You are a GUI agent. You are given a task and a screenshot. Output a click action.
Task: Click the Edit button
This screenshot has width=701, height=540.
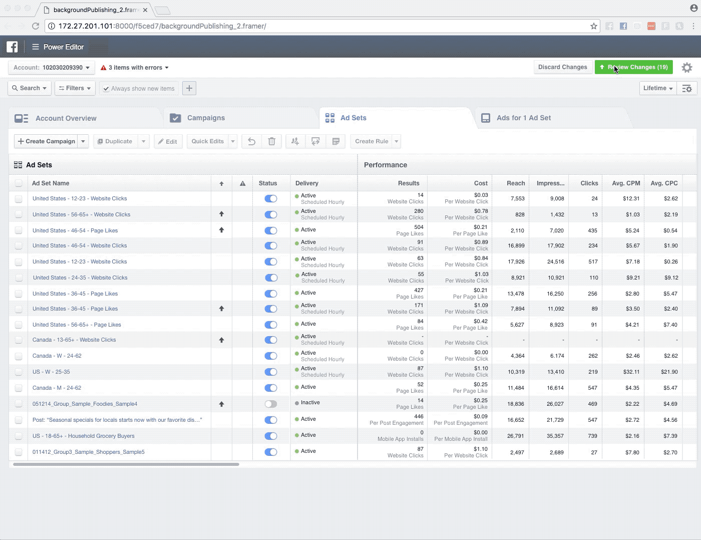click(168, 141)
